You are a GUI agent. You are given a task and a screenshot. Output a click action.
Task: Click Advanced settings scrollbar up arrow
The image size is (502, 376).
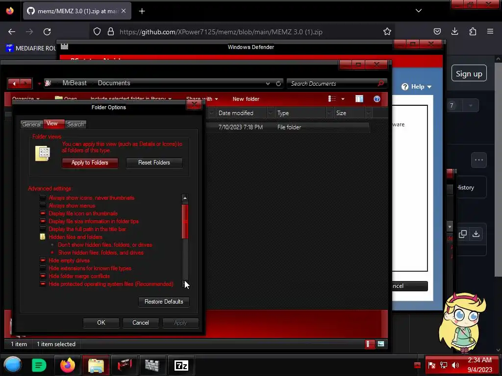click(x=185, y=198)
